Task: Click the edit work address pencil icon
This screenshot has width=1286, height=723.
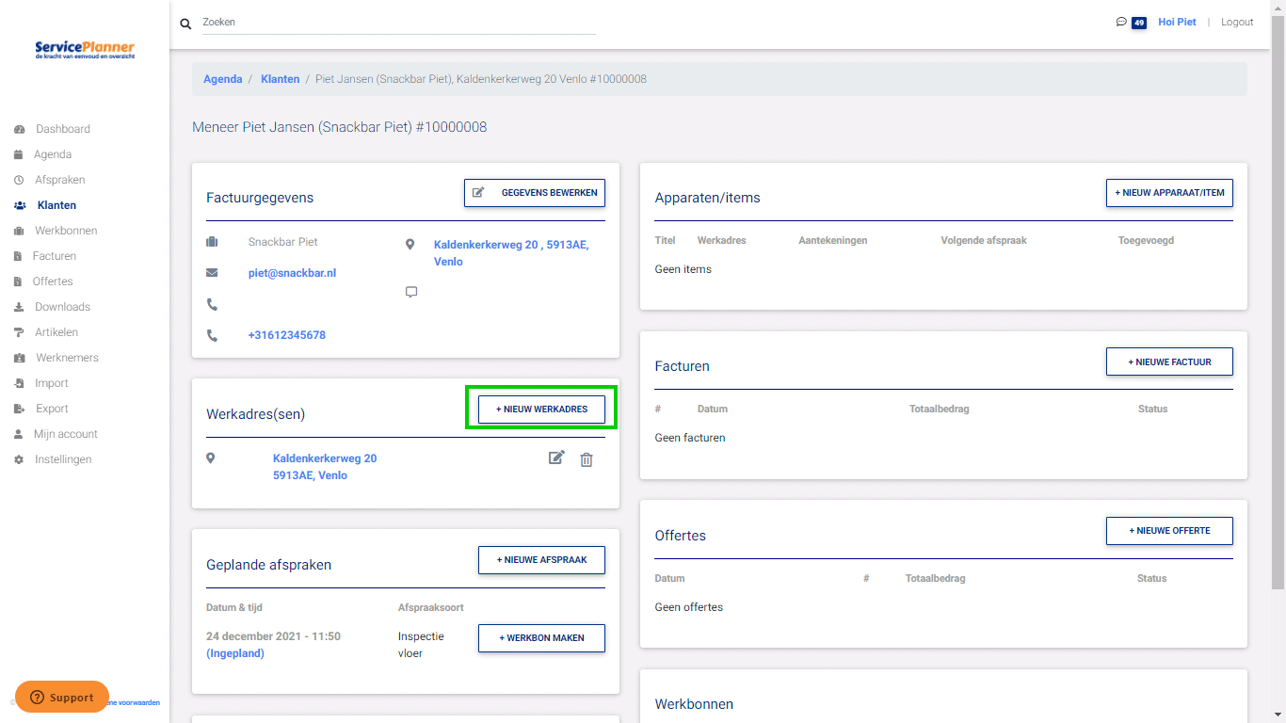Action: point(556,458)
